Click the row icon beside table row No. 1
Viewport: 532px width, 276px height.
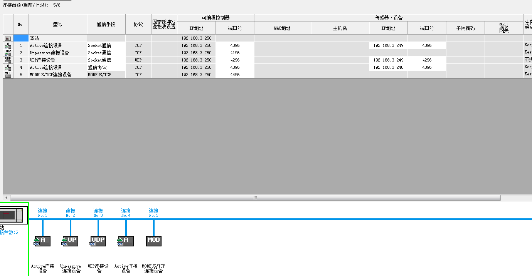[8, 45]
